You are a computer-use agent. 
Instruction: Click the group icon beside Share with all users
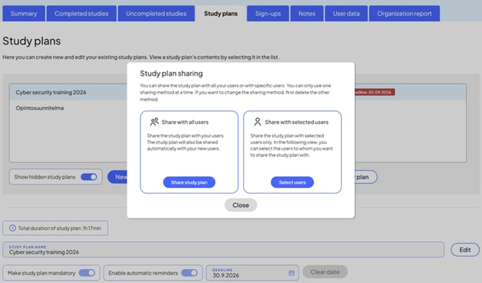(154, 122)
